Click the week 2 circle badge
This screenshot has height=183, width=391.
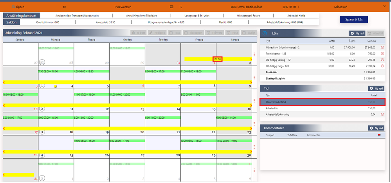[x=42, y=109]
